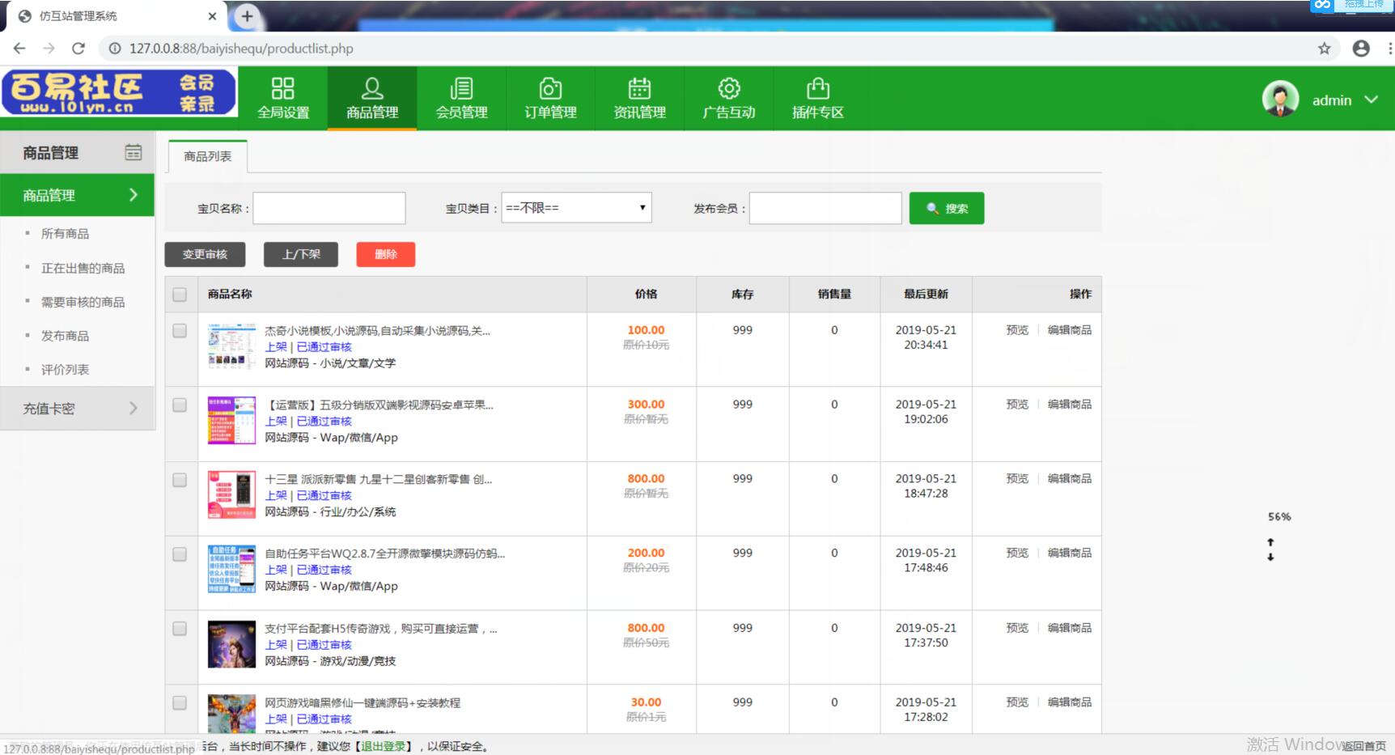Go to 正在出售的商品 in the sidebar
The image size is (1395, 755).
click(83, 268)
